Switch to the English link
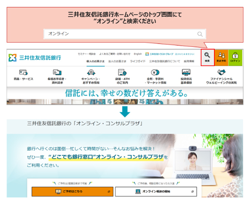 click(138, 54)
